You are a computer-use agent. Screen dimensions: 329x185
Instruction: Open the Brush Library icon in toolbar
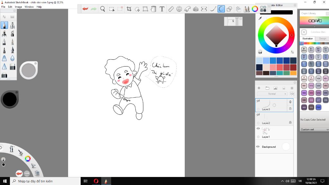246,9
